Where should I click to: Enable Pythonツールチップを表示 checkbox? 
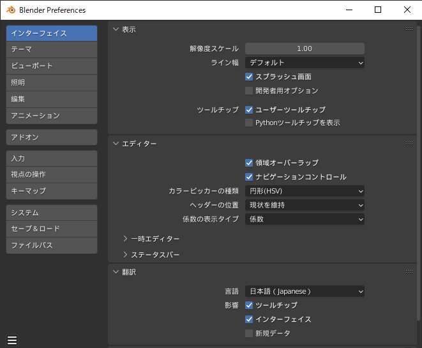pos(250,123)
